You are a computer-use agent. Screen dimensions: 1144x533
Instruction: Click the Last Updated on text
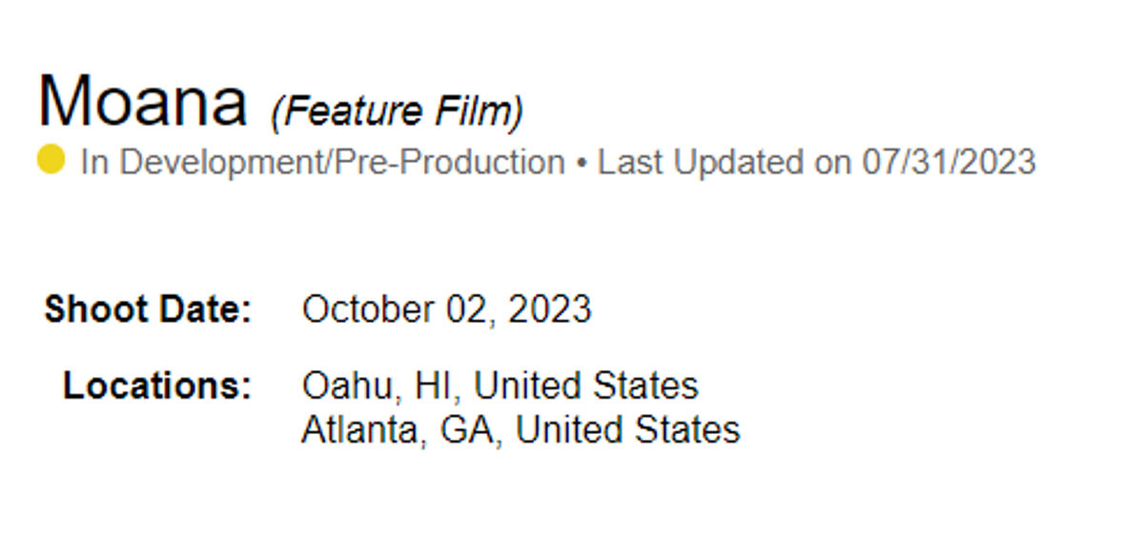coord(725,163)
